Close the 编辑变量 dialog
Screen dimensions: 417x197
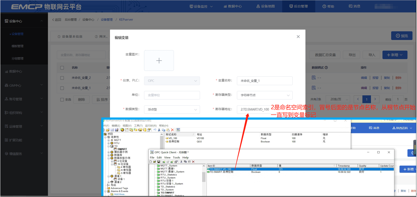click(298, 37)
